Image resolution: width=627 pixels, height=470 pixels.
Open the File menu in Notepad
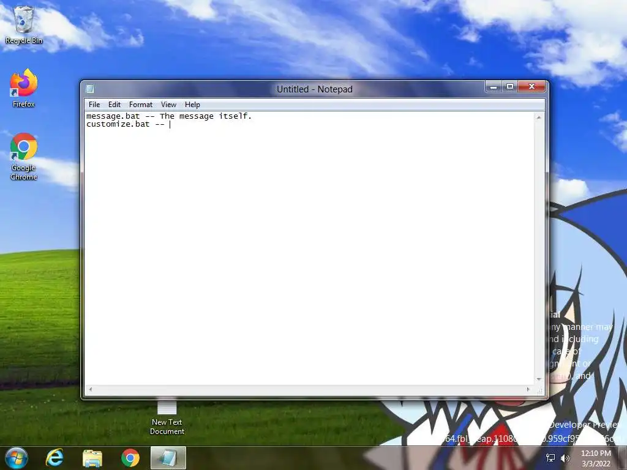[94, 104]
